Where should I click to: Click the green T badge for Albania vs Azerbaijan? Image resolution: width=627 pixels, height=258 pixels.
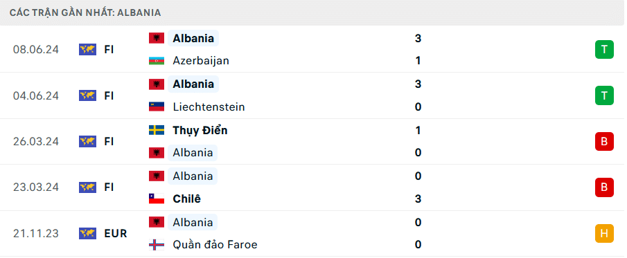click(604, 50)
